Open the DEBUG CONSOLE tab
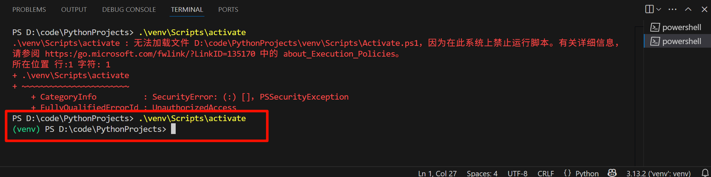This screenshot has height=177, width=711. coord(129,10)
